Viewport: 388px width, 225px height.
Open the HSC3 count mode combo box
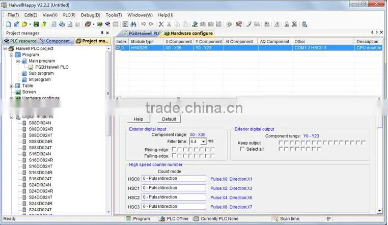tap(174, 206)
